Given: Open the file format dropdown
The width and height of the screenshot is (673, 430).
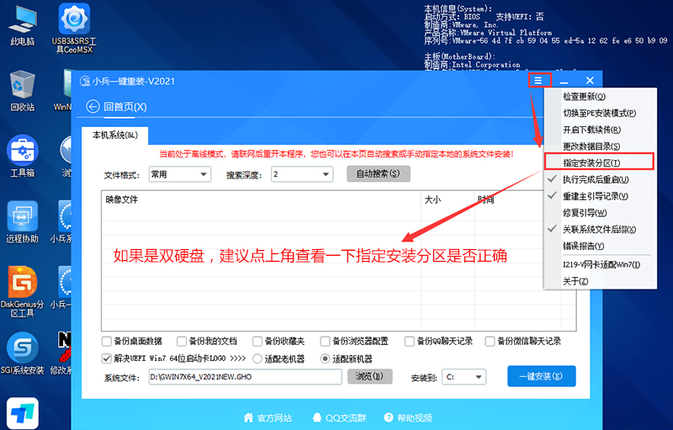Looking at the screenshot, I should pyautogui.click(x=180, y=174).
